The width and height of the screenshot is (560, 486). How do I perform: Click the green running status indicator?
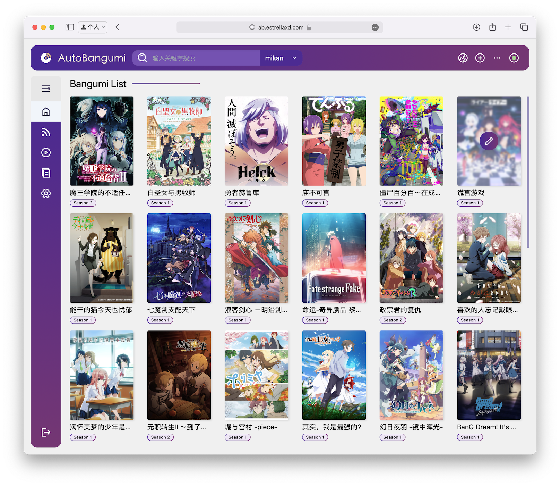click(x=514, y=58)
